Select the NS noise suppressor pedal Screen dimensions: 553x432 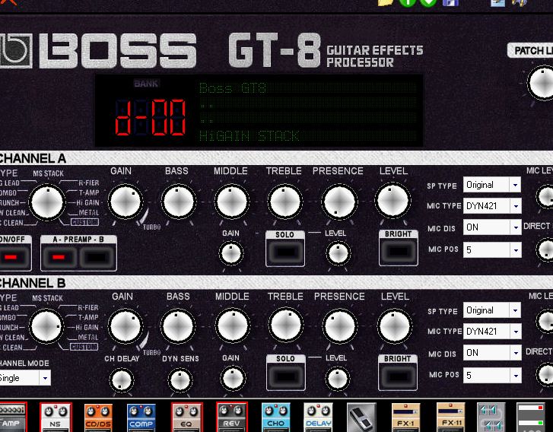click(56, 418)
